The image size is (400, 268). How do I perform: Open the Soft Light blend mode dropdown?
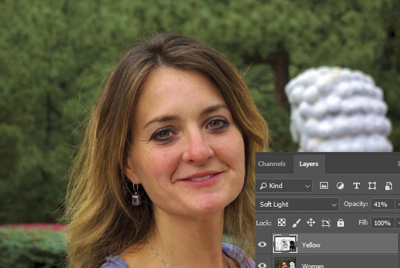[x=298, y=204]
